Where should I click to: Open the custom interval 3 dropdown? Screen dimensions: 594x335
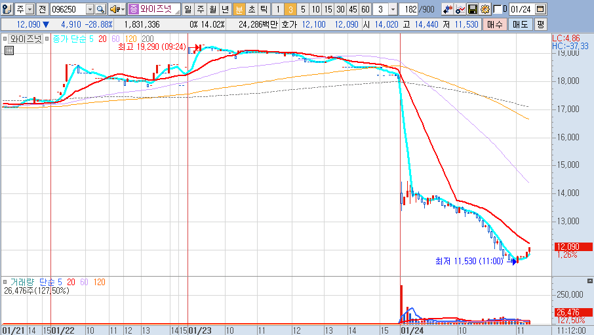point(393,9)
